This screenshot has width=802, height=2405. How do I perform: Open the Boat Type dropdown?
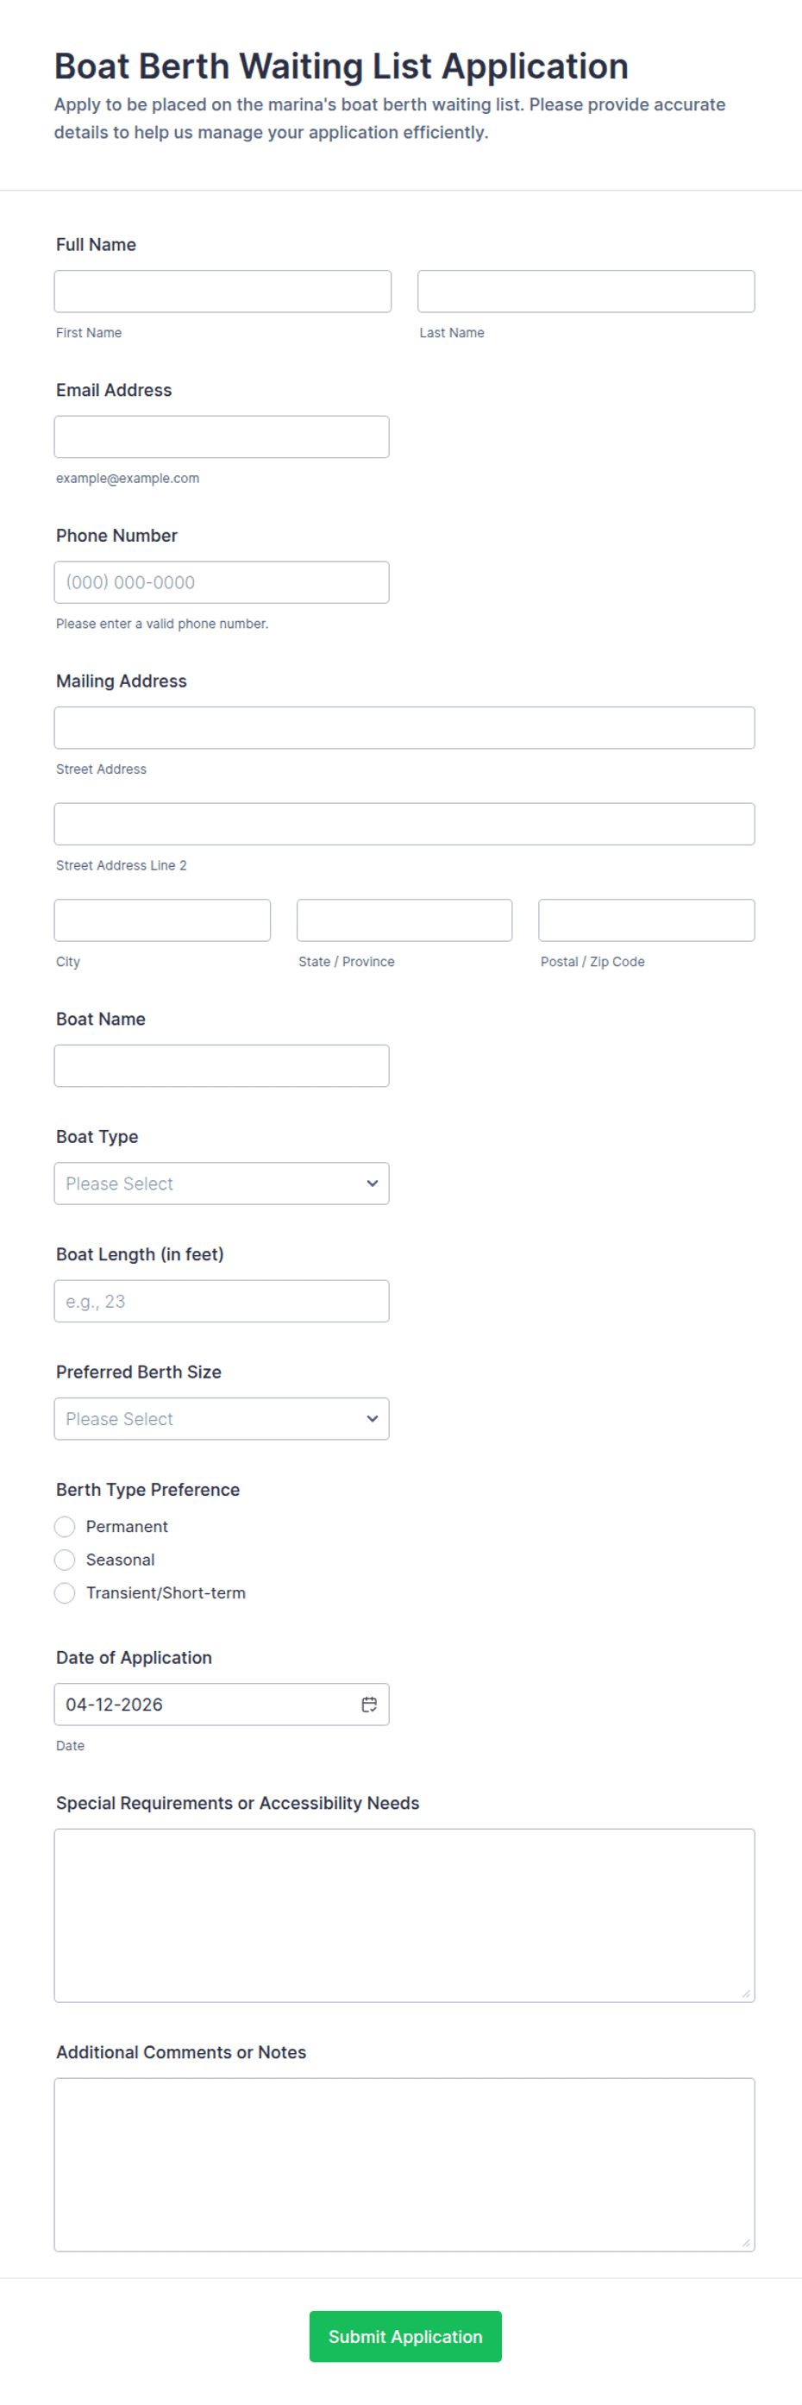222,1183
